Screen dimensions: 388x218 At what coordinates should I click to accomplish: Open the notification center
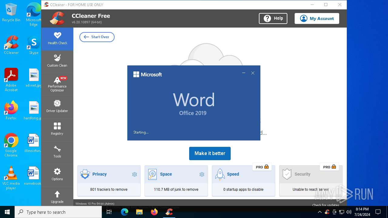378,212
